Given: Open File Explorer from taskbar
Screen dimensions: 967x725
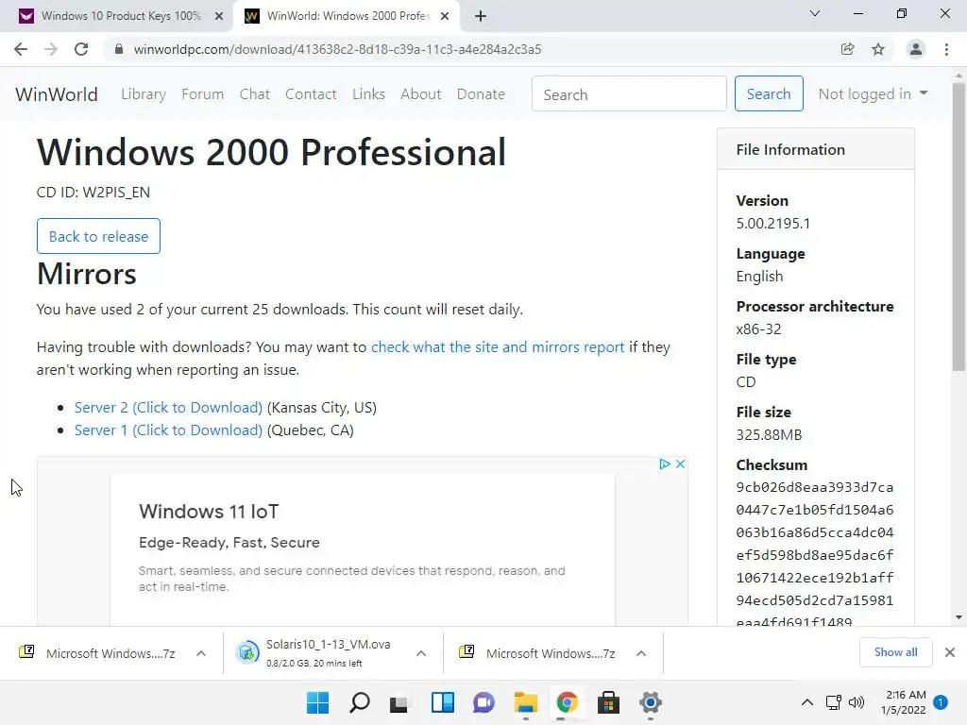Looking at the screenshot, I should pyautogui.click(x=525, y=702).
